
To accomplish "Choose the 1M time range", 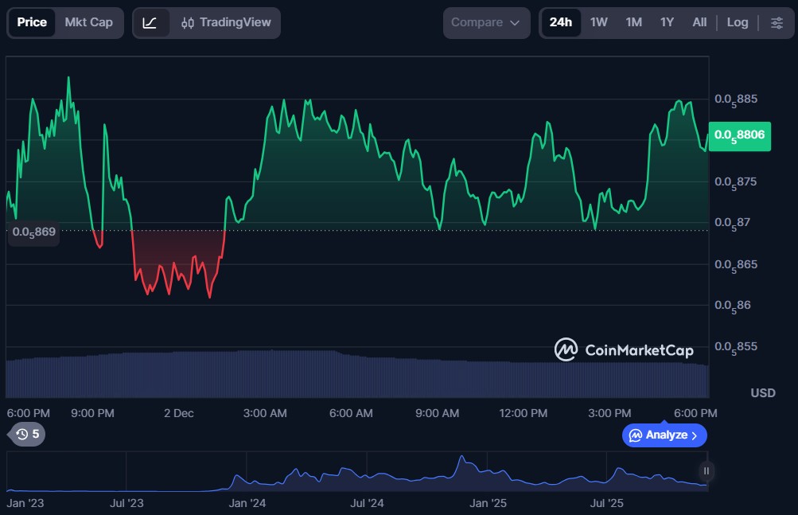I will (633, 22).
